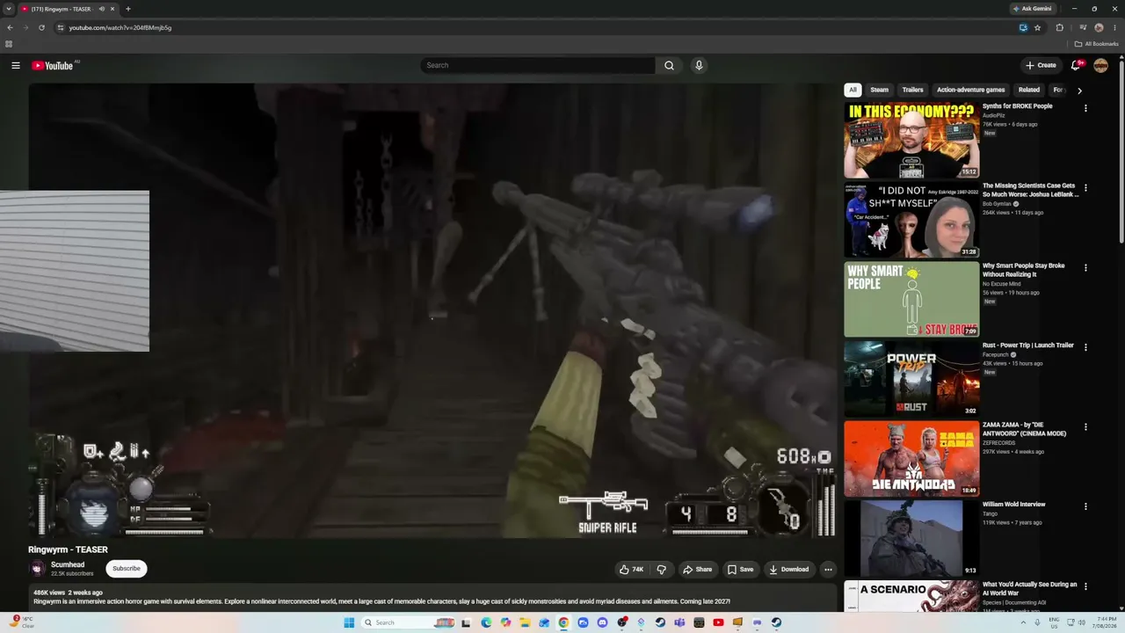Bookmark this tab with the star
Image resolution: width=1125 pixels, height=633 pixels.
pyautogui.click(x=1037, y=27)
